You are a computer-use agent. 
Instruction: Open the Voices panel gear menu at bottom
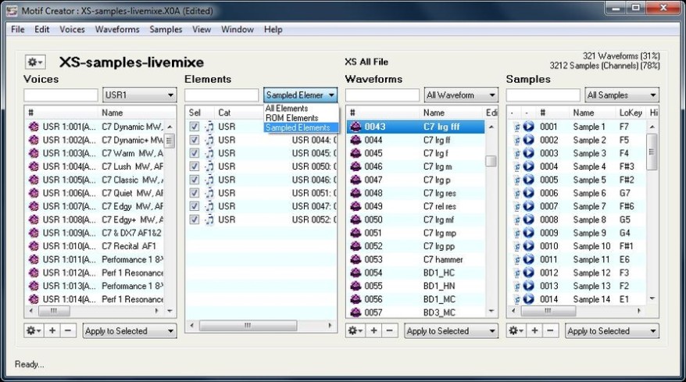click(x=34, y=330)
